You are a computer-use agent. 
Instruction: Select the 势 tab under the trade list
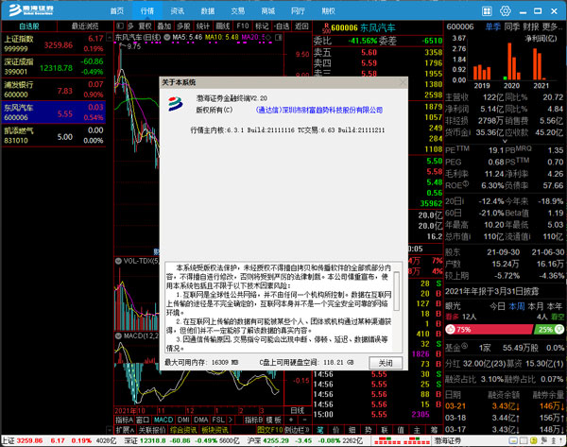pos(369,430)
